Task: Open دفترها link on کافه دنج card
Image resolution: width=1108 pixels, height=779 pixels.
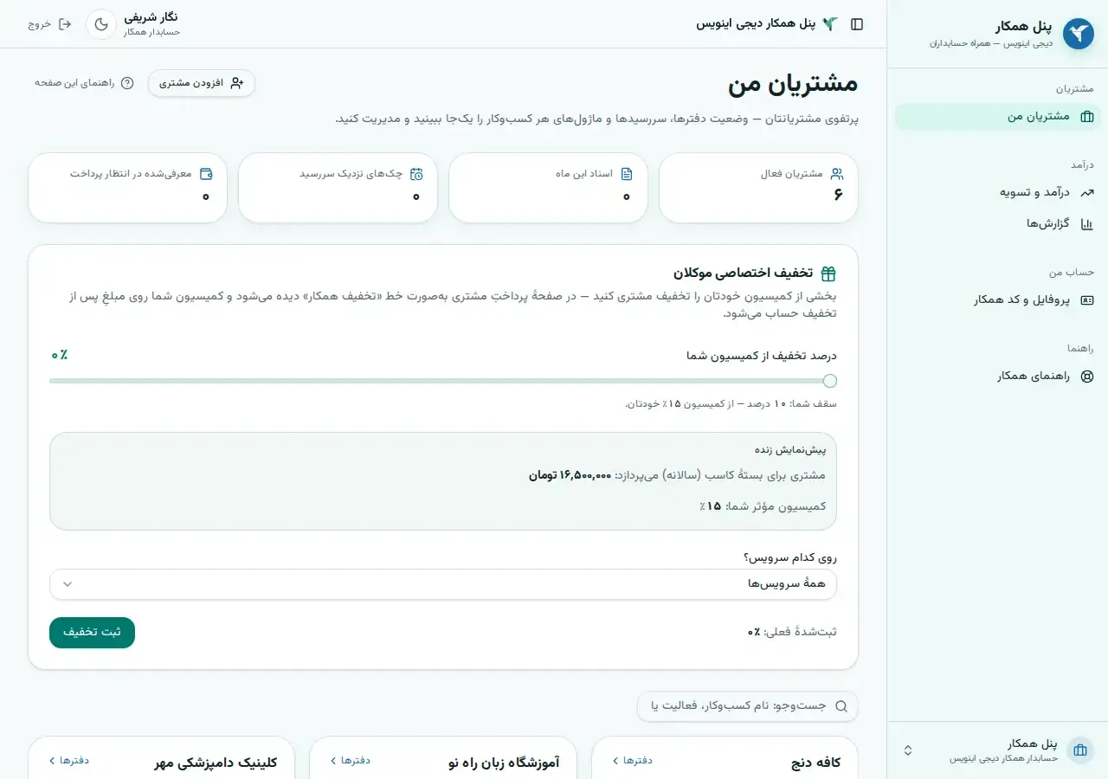Action: 633,761
